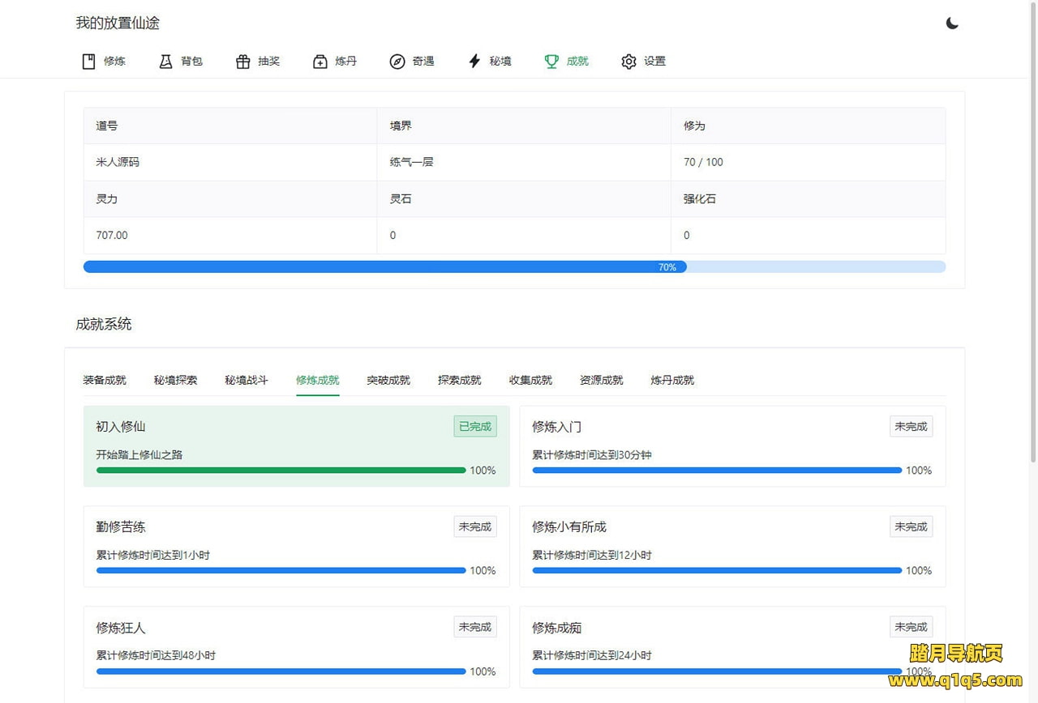Toggle dark mode with the moon icon

[952, 23]
